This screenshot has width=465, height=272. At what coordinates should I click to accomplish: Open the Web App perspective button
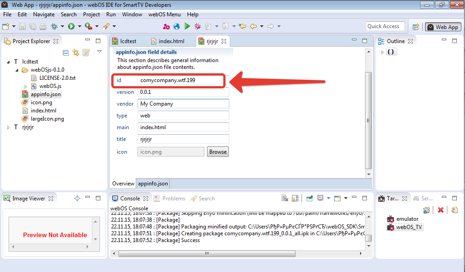pyautogui.click(x=442, y=27)
